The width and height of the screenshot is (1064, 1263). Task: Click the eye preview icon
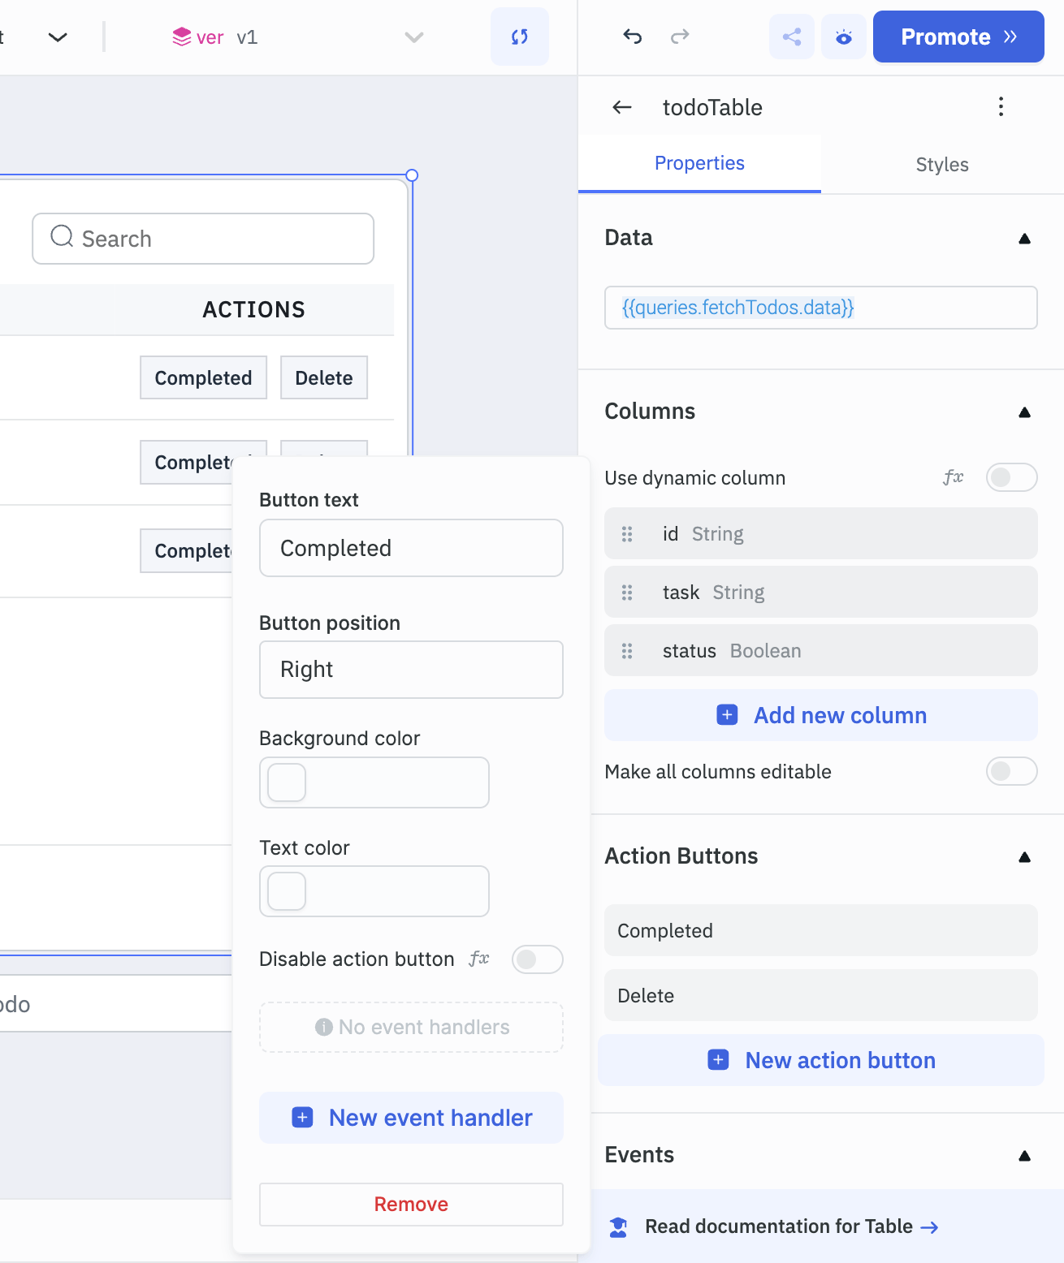843,37
